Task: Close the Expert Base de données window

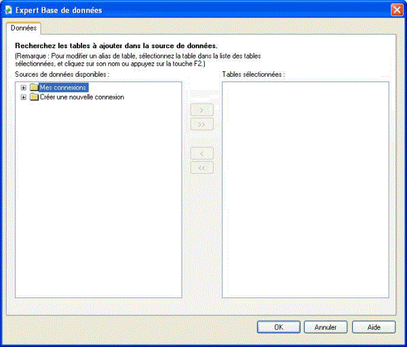Action: coord(397,10)
